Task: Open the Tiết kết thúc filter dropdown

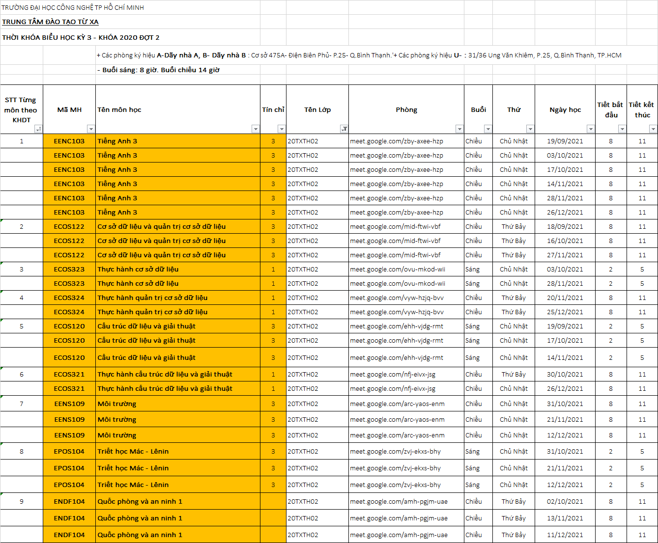Action: pos(653,129)
